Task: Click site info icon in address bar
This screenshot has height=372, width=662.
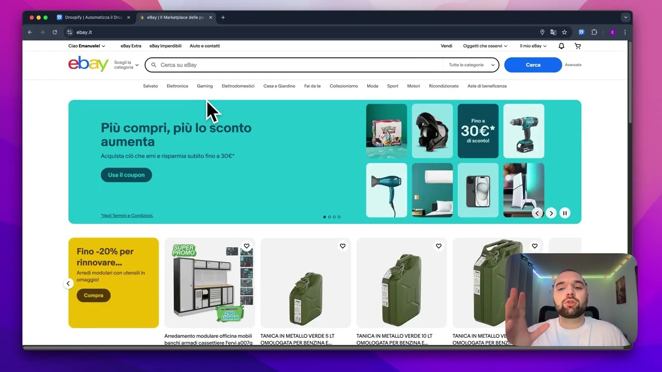Action: click(70, 32)
